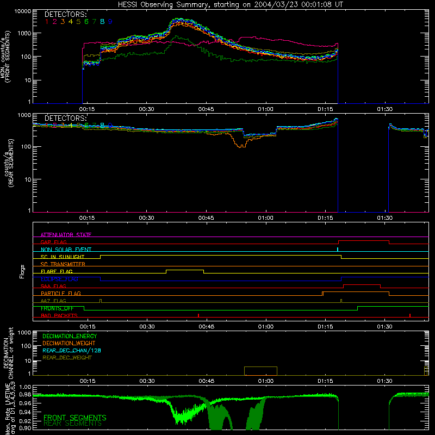435x435 pixels.
Task: Click the FLARE_FLAG label
Action: [x=57, y=271]
